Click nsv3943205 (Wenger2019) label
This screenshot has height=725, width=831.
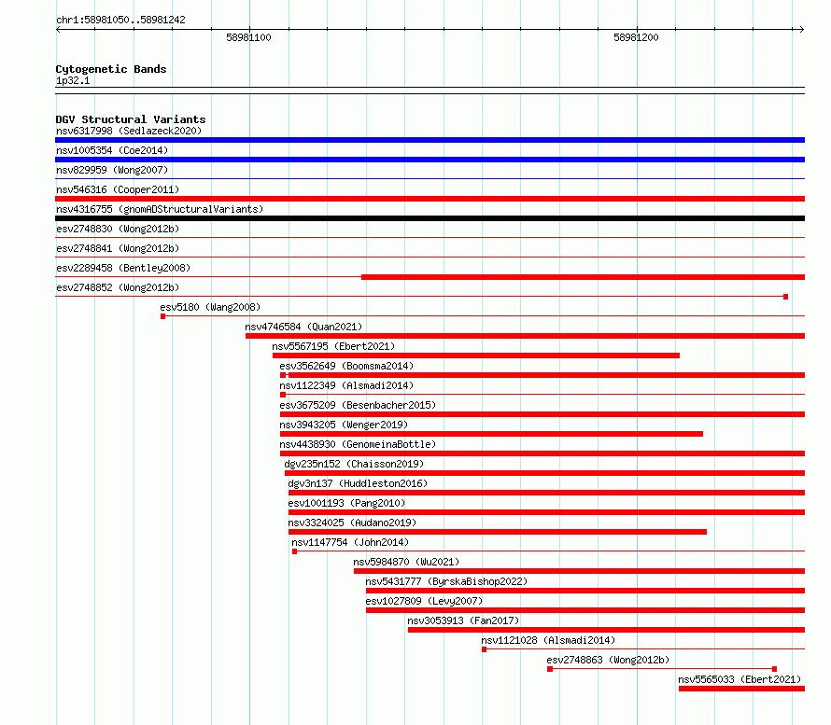coord(344,425)
